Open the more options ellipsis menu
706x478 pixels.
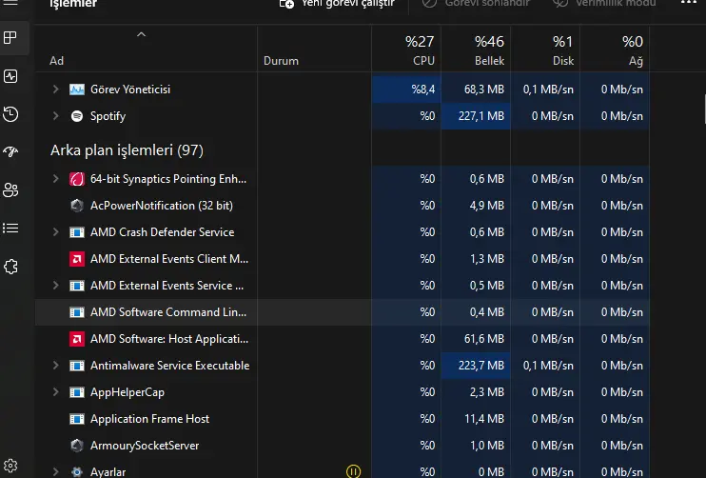pyautogui.click(x=689, y=3)
